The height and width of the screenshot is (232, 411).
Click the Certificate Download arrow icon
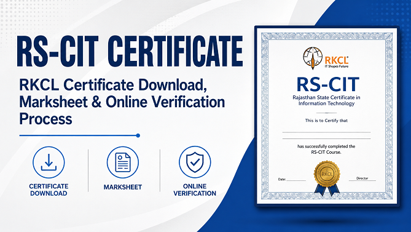coord(49,162)
